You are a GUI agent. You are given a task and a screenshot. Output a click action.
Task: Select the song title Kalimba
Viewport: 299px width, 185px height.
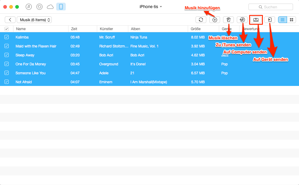click(x=22, y=37)
